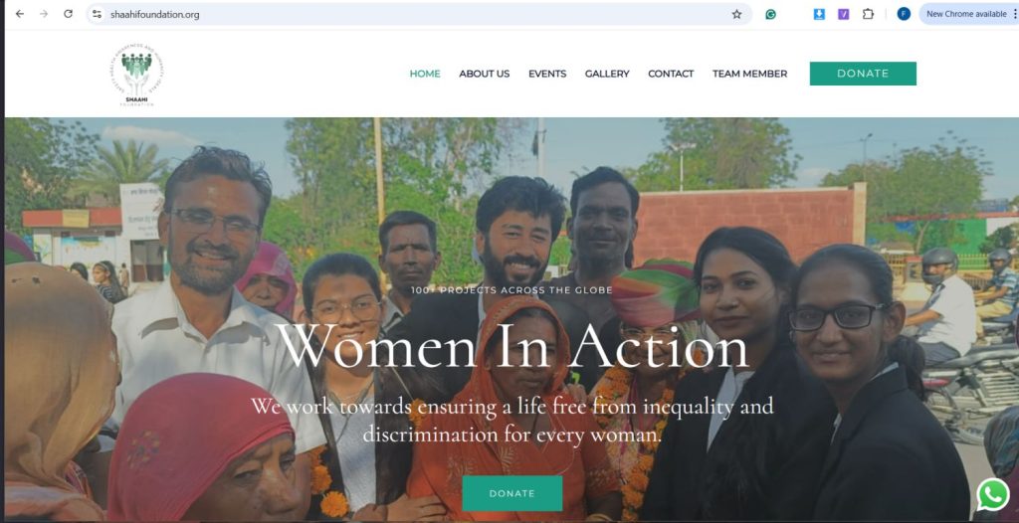This screenshot has height=523, width=1019.
Task: Open the Chrome extensions puzzle icon
Action: click(x=868, y=14)
